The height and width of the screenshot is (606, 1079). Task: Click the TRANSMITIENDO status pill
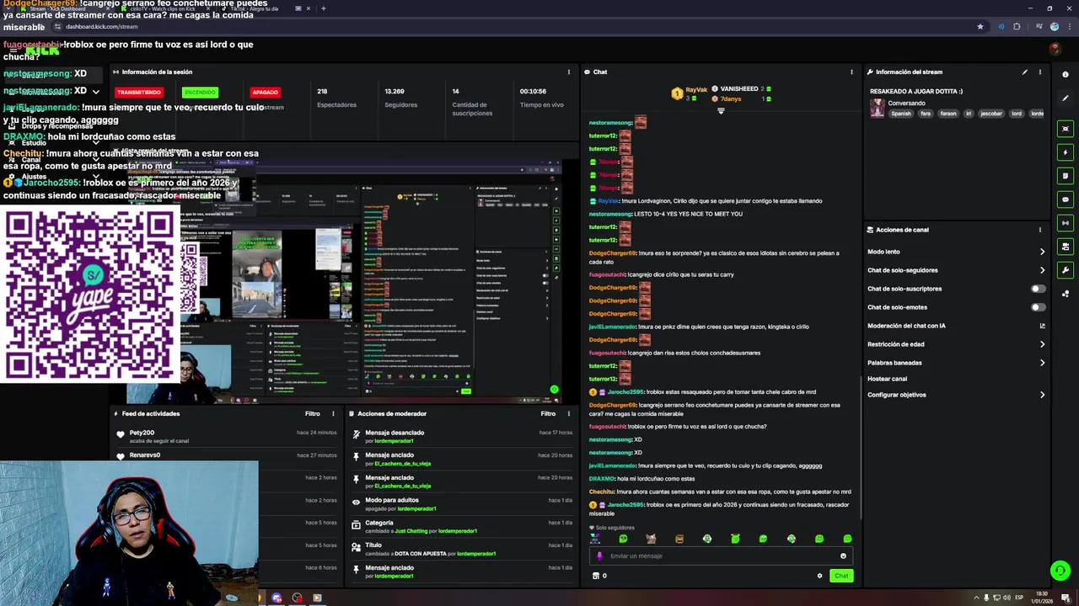point(139,92)
